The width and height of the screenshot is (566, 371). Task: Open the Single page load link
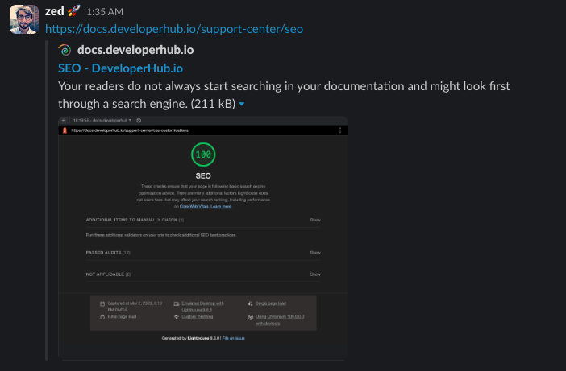pyautogui.click(x=271, y=303)
